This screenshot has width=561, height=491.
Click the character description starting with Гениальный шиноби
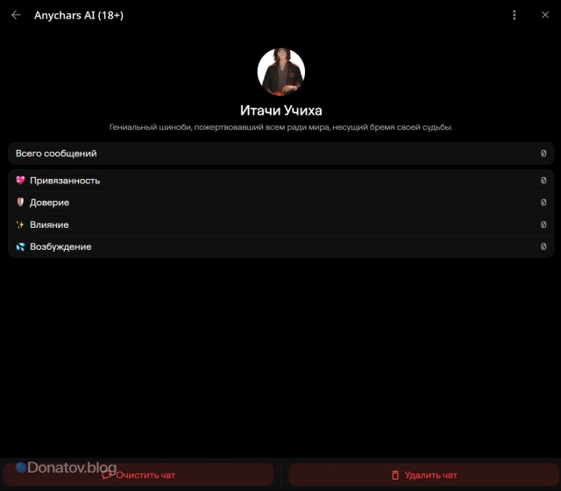click(x=280, y=127)
